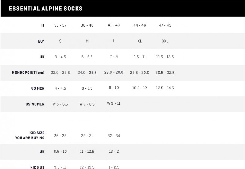Click the EU size M cell
This screenshot has height=169, width=245.
click(87, 41)
